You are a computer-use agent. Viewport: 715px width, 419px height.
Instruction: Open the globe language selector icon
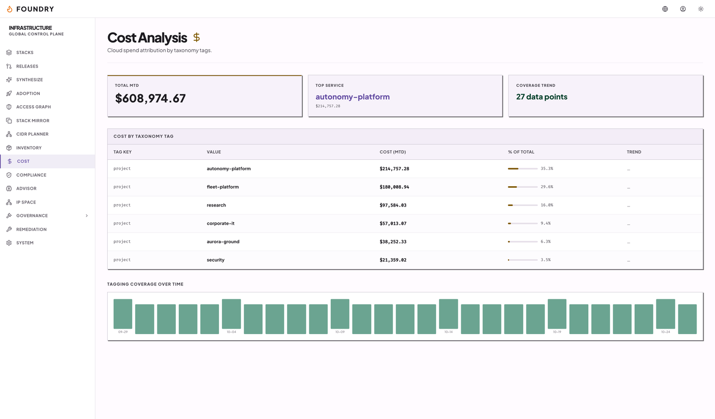(x=665, y=9)
